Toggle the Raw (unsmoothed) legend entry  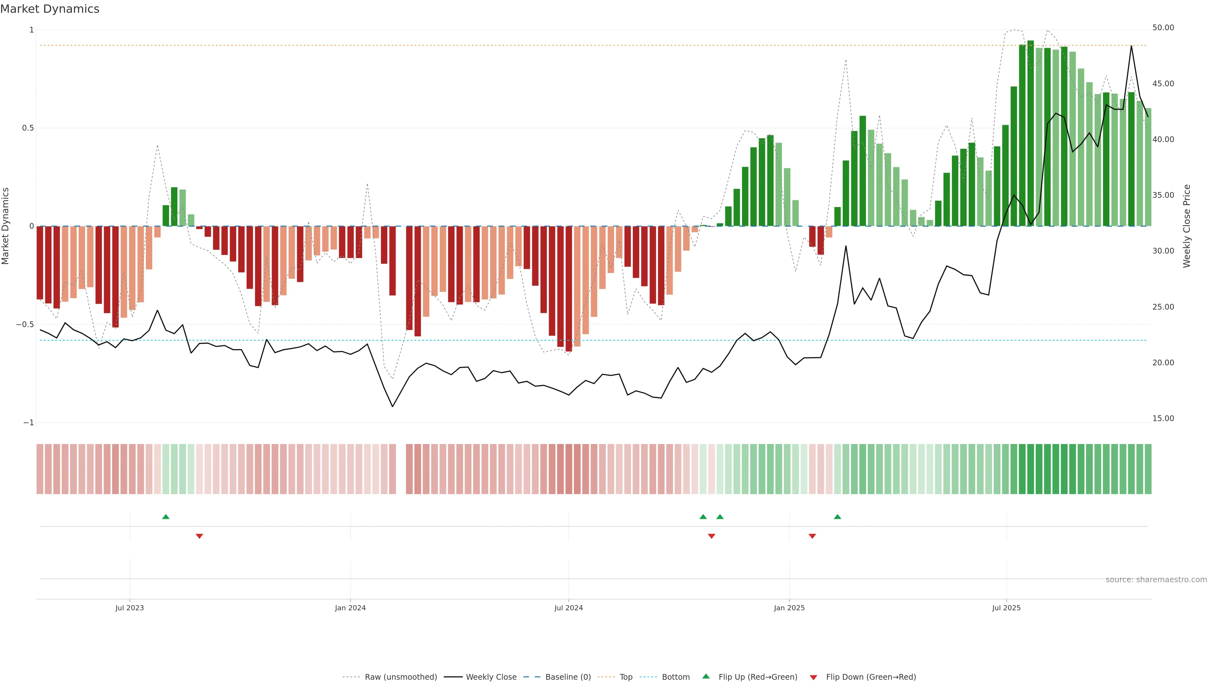[401, 677]
